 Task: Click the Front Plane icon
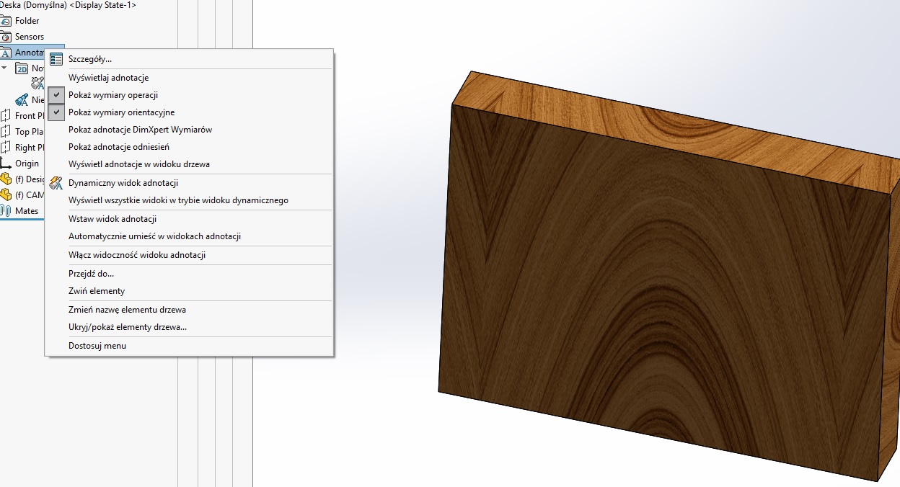(x=6, y=116)
